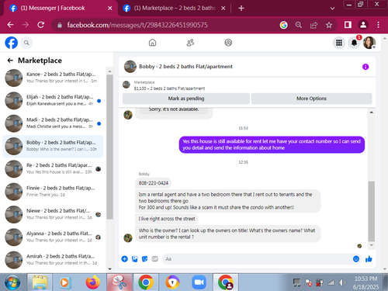Click the 'I live right across the street' message
Screen dimensions: 388x291
click(x=167, y=219)
